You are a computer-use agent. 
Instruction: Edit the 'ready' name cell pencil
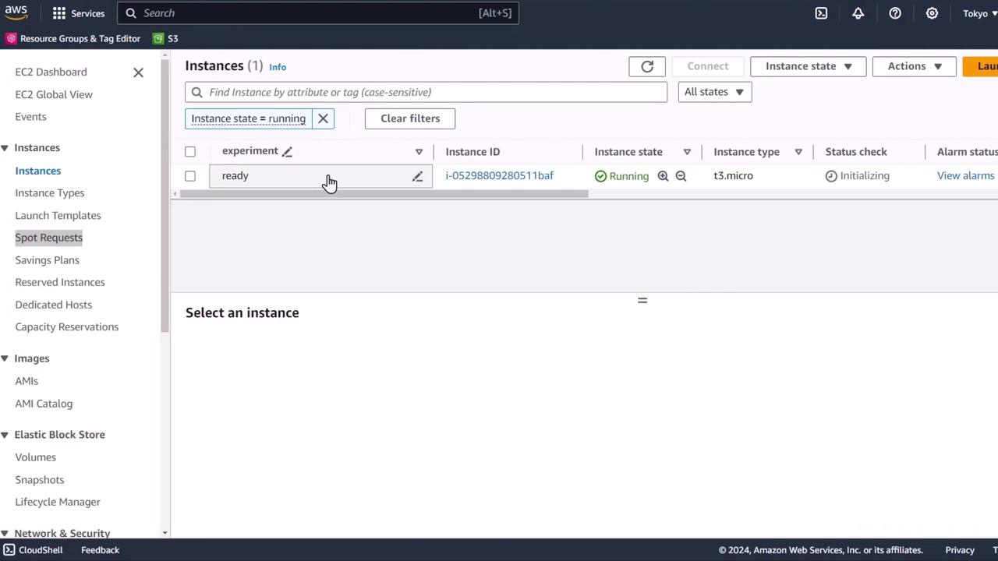point(417,176)
